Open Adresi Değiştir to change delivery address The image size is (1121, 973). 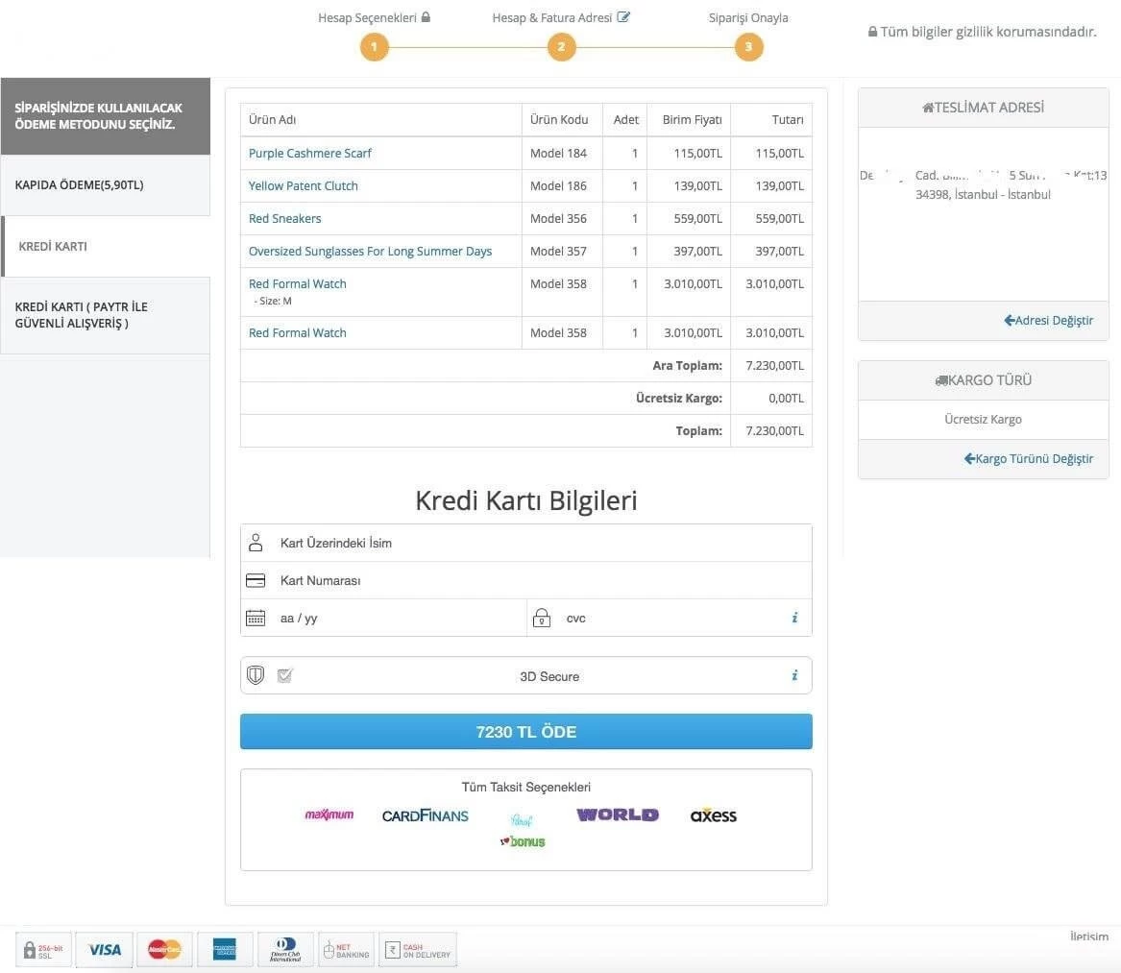click(x=1048, y=320)
